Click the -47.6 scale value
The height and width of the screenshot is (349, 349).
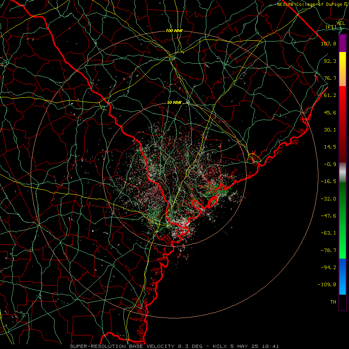tap(328, 216)
